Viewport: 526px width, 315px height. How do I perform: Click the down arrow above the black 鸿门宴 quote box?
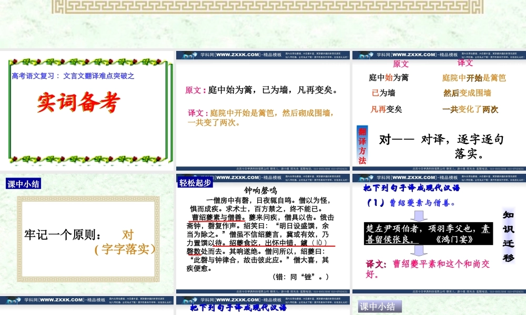point(419,216)
